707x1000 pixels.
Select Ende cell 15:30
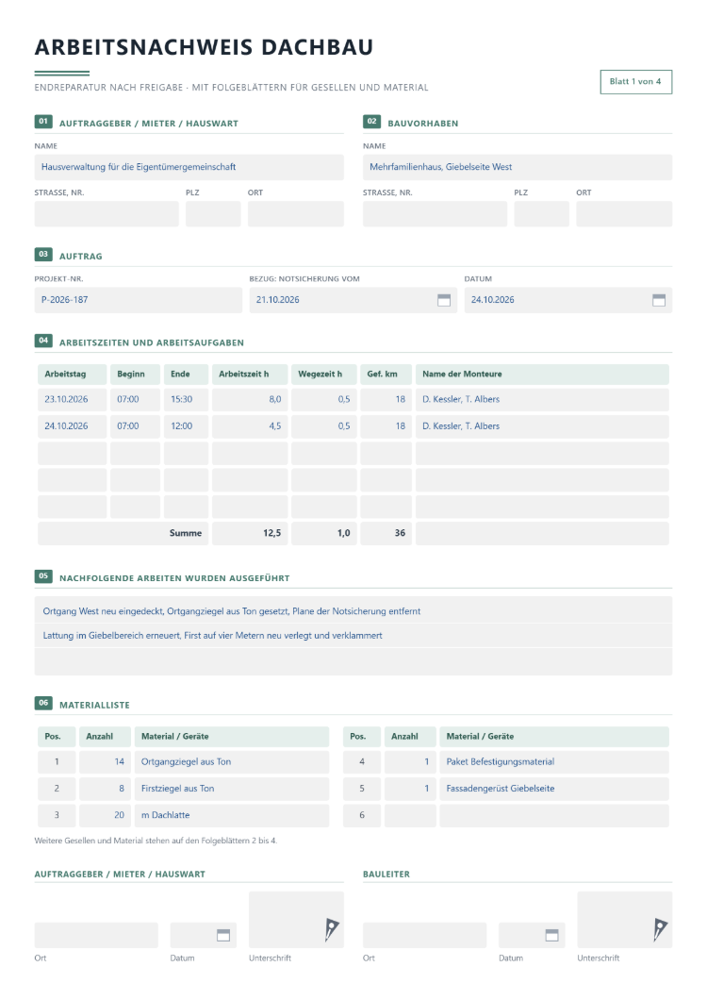pos(186,399)
